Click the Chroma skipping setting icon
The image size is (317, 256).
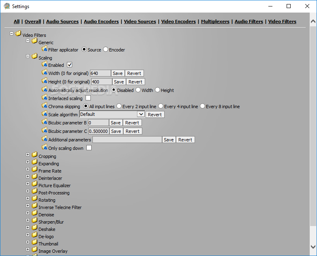tap(44, 105)
